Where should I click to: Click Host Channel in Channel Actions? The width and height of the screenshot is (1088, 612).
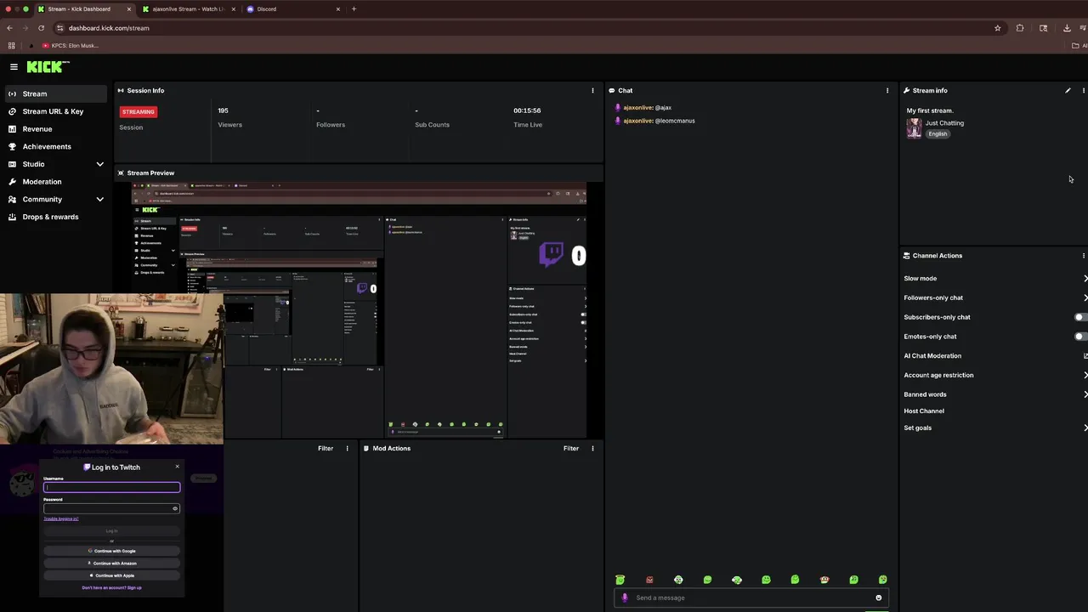(x=924, y=411)
